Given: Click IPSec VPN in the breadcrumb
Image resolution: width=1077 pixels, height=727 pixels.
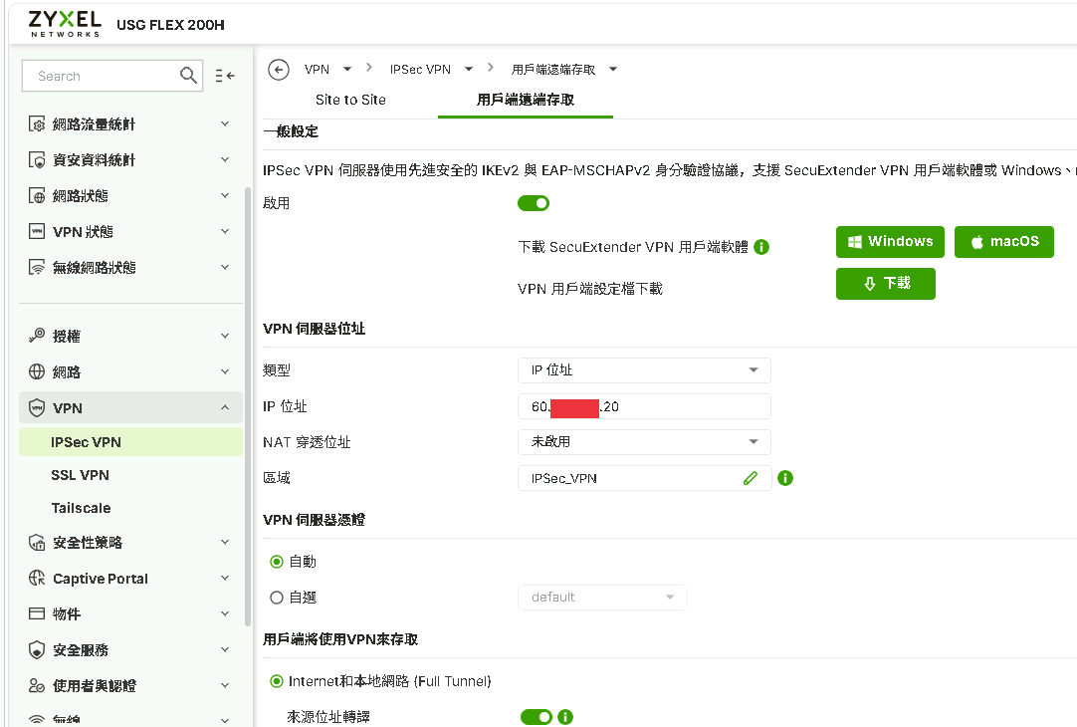Looking at the screenshot, I should pos(420,70).
